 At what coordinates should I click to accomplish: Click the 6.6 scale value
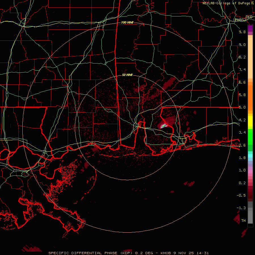(x=242, y=82)
